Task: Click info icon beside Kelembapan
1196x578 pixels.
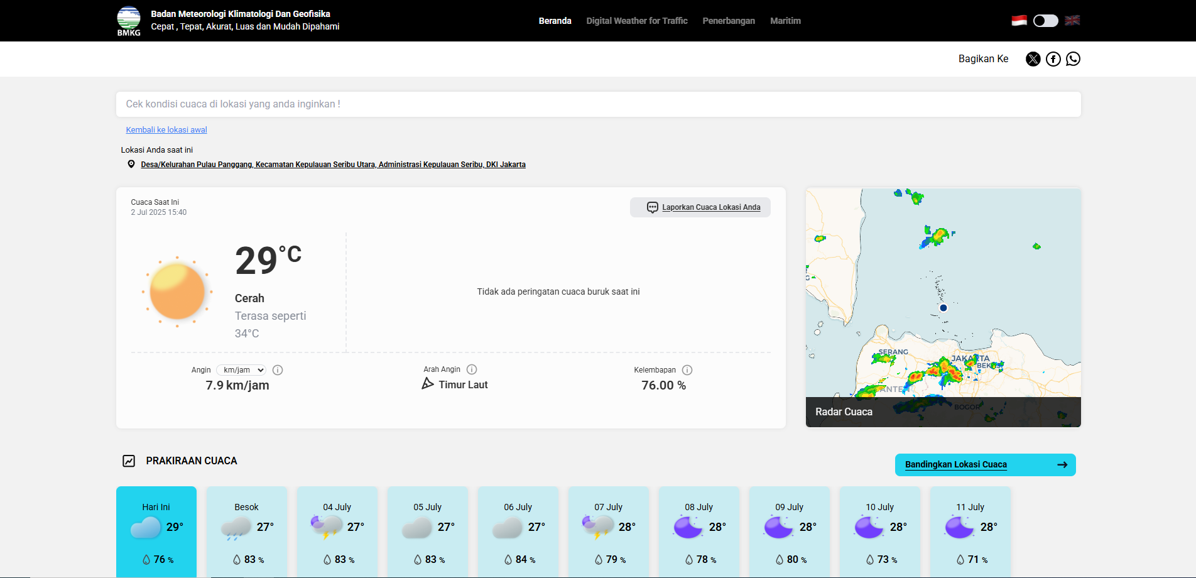Action: pos(687,370)
